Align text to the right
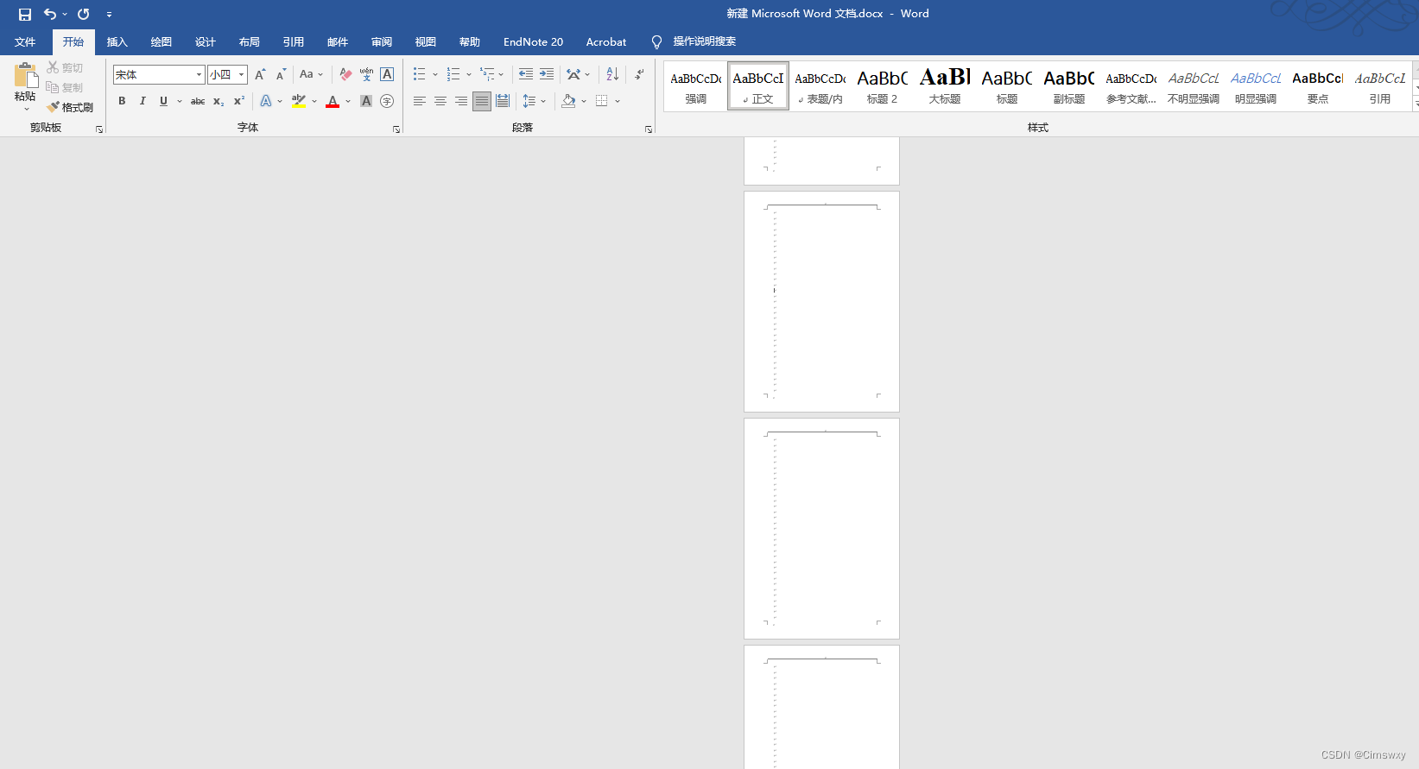This screenshot has width=1419, height=769. [461, 101]
